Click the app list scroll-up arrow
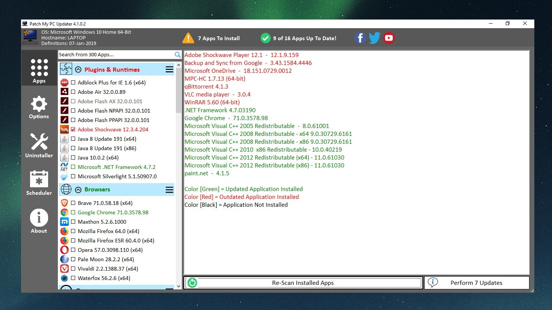Image resolution: width=552 pixels, height=310 pixels. click(x=178, y=65)
